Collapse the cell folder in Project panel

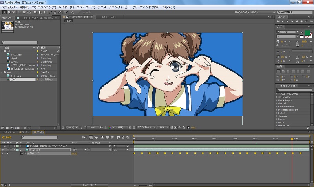2,51
